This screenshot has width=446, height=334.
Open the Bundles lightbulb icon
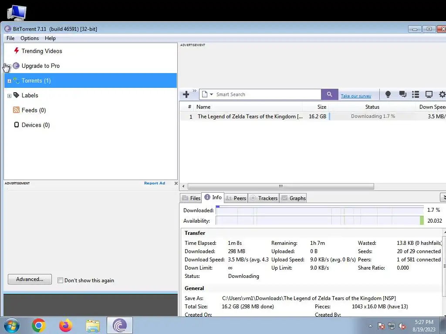click(388, 94)
